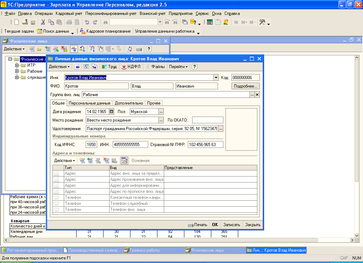Image resolution: width=363 pixels, height=263 pixels.
Task: Click the reread icon in Личные данные toolbar
Action: tap(86, 67)
